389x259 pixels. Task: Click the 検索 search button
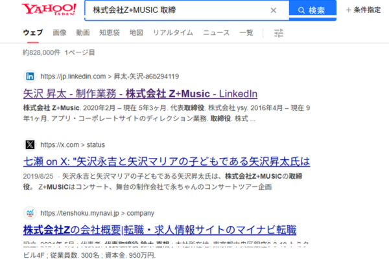(312, 10)
